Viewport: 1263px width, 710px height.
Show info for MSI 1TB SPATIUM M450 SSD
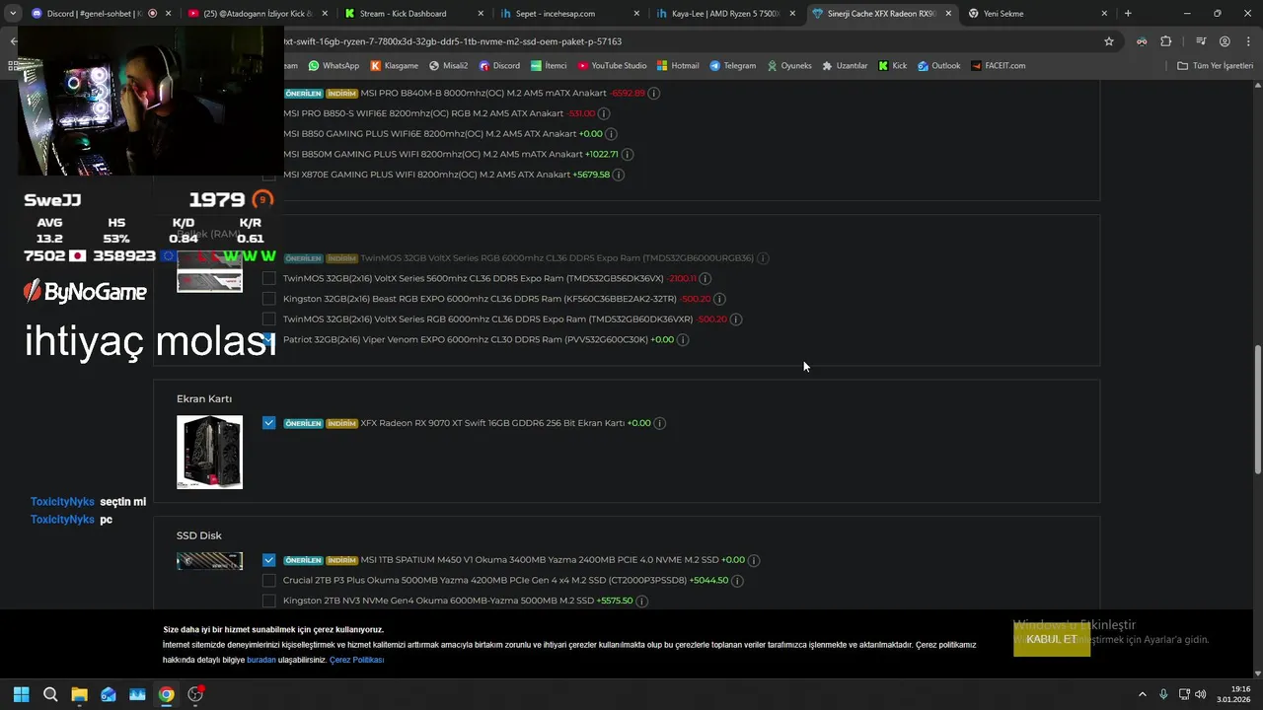[754, 560]
